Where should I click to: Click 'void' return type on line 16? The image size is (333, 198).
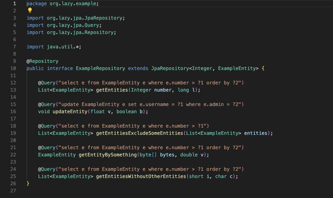click(44, 112)
